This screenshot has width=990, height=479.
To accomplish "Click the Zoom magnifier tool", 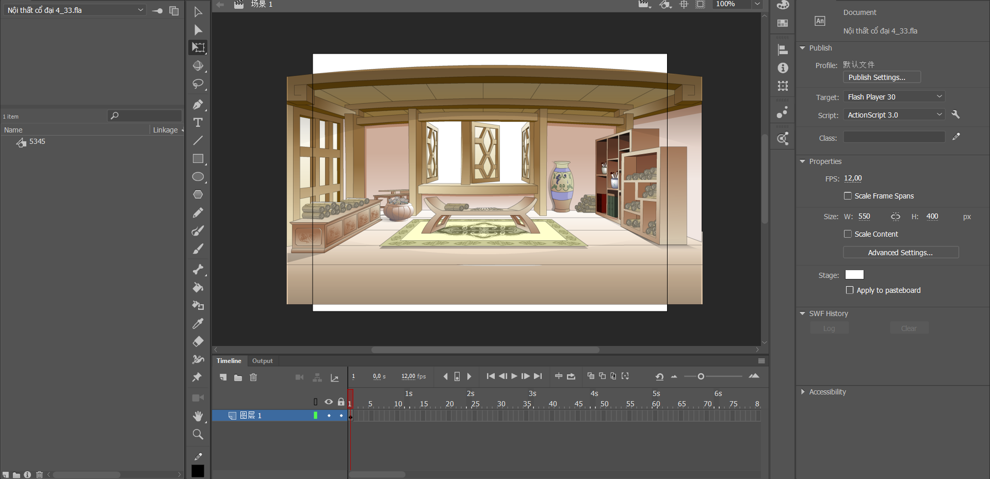I will (x=198, y=434).
